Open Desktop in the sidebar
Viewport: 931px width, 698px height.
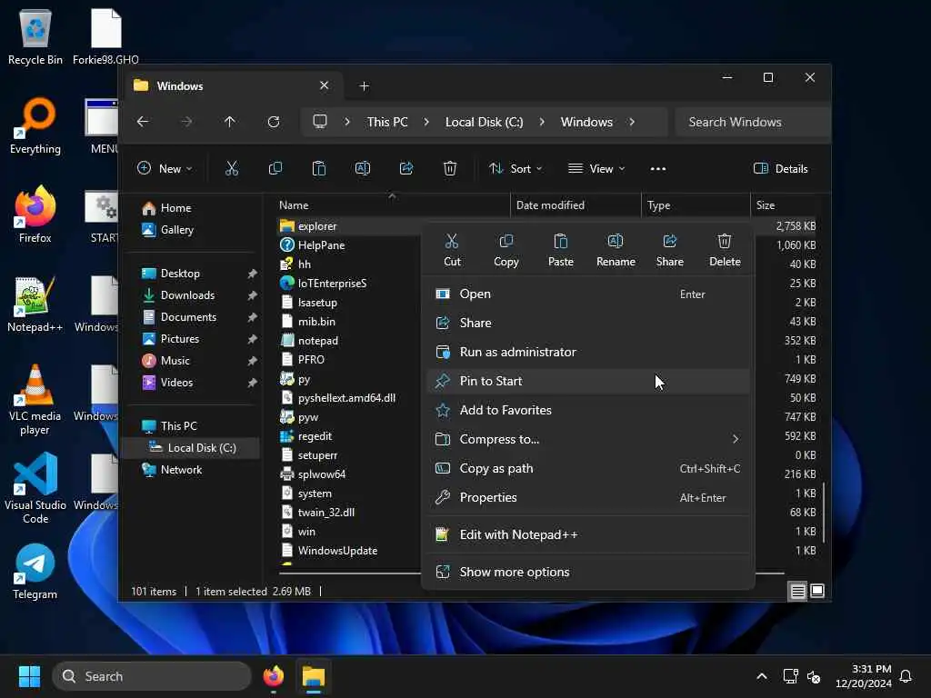(180, 273)
